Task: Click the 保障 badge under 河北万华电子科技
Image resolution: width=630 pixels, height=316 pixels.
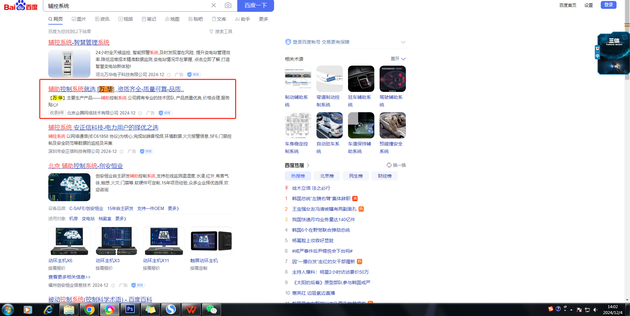Action: click(194, 74)
